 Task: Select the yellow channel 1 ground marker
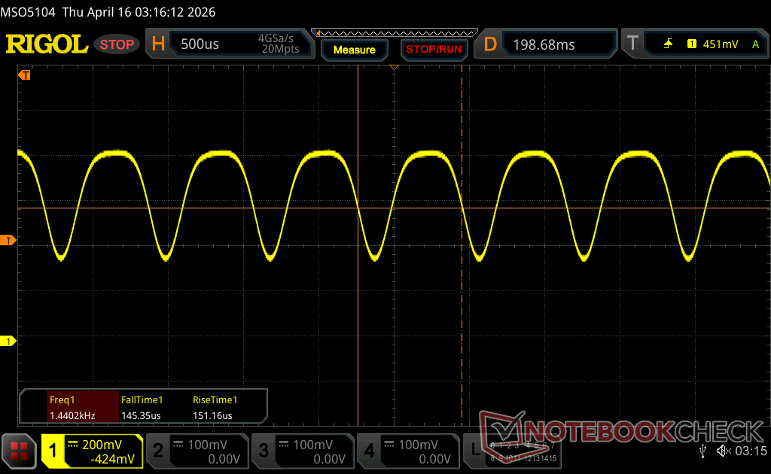point(8,342)
